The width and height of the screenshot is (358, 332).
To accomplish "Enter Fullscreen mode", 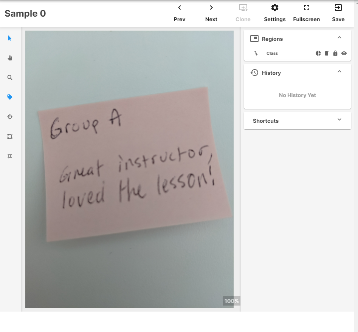I will 306,11.
